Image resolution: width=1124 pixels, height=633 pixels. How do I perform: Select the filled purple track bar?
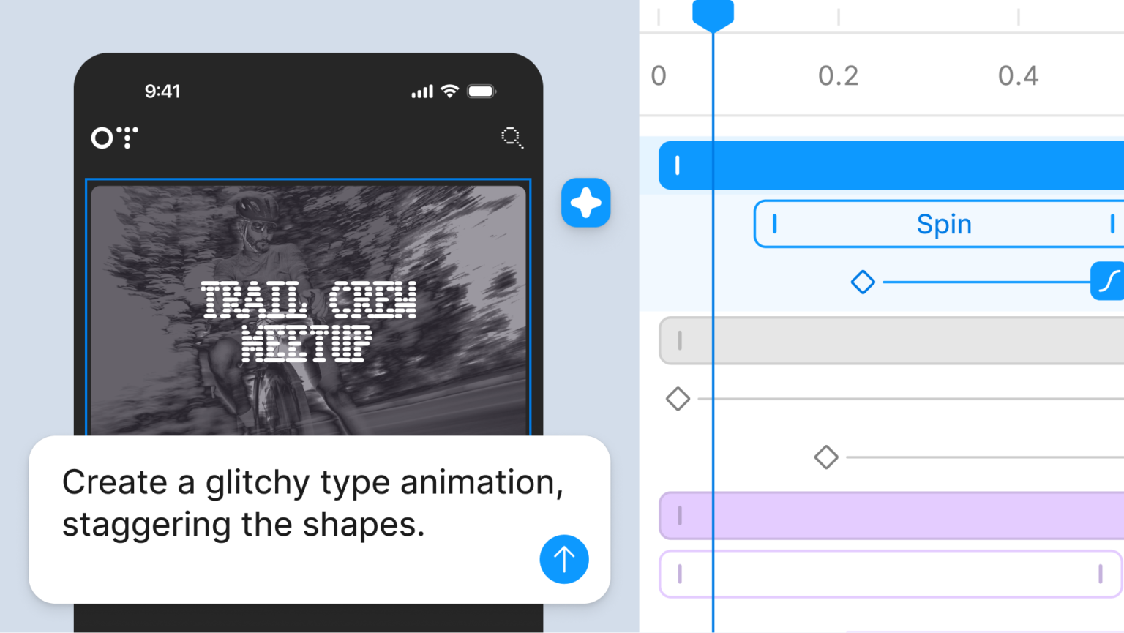[891, 516]
